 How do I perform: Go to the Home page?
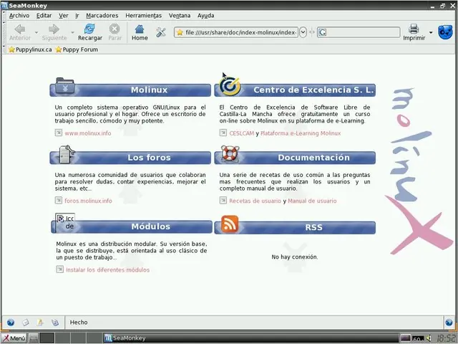(140, 32)
